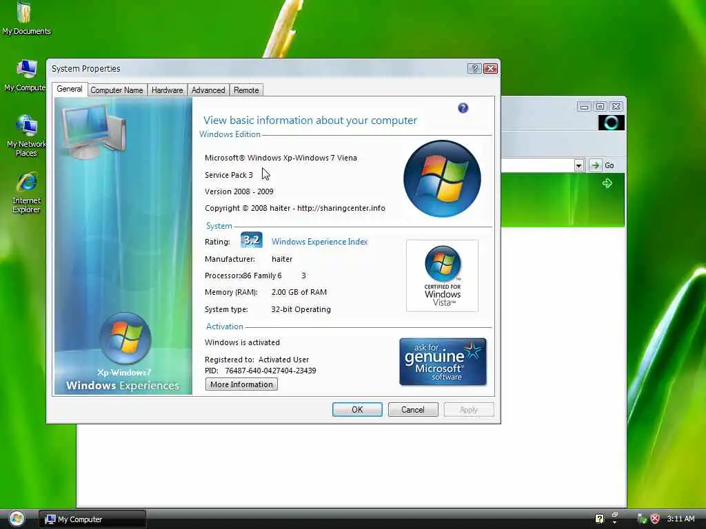Click the 'Activation' section label
This screenshot has width=706, height=529.
click(224, 326)
